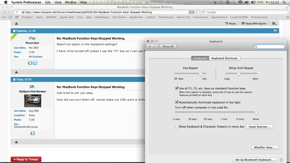
Task: Reload the page in Safari
Action: [197, 12]
